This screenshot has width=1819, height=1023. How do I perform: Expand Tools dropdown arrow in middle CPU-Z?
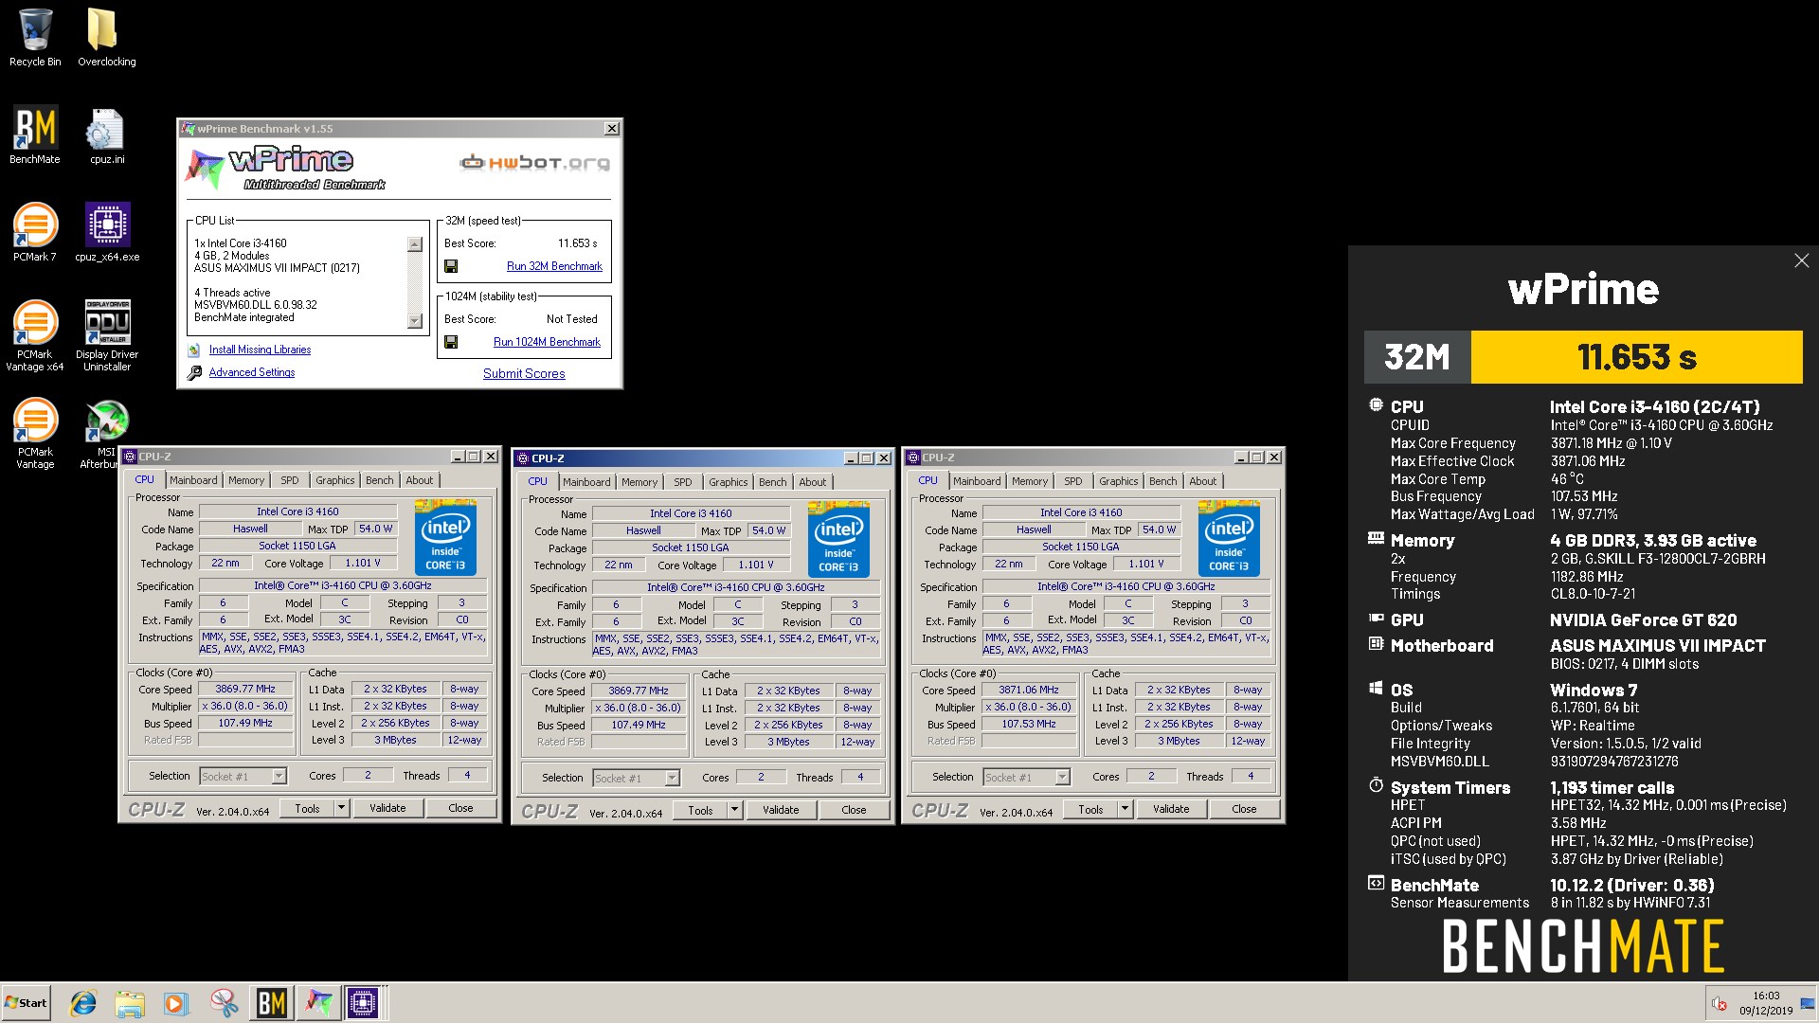tap(734, 810)
